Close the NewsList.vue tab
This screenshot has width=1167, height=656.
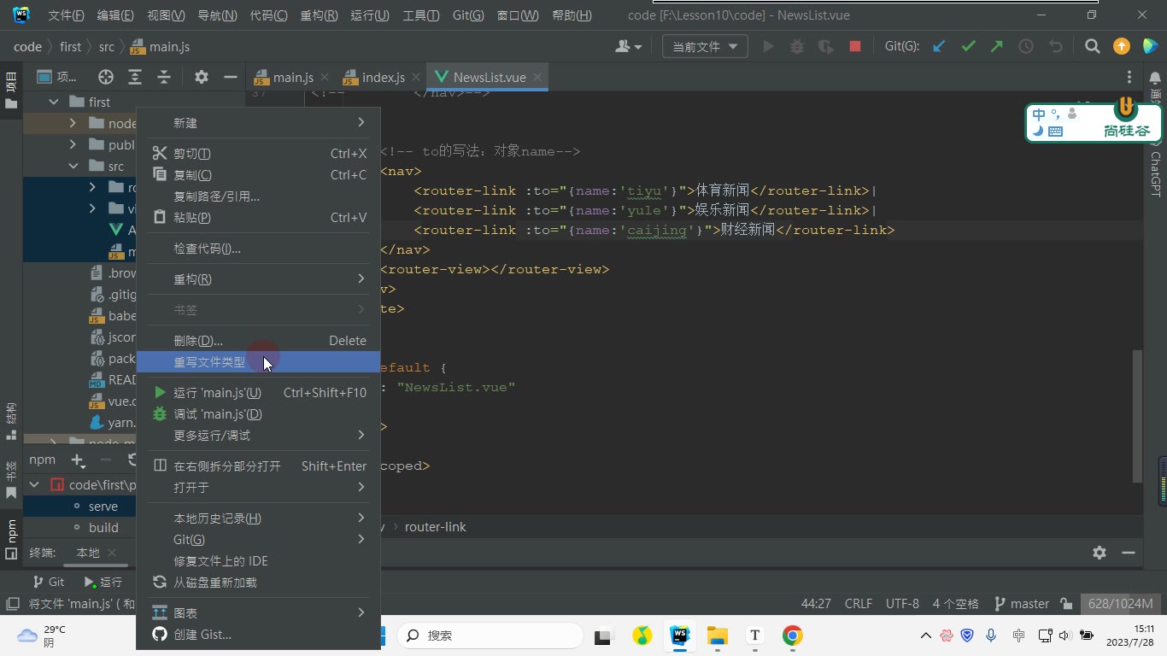[537, 77]
